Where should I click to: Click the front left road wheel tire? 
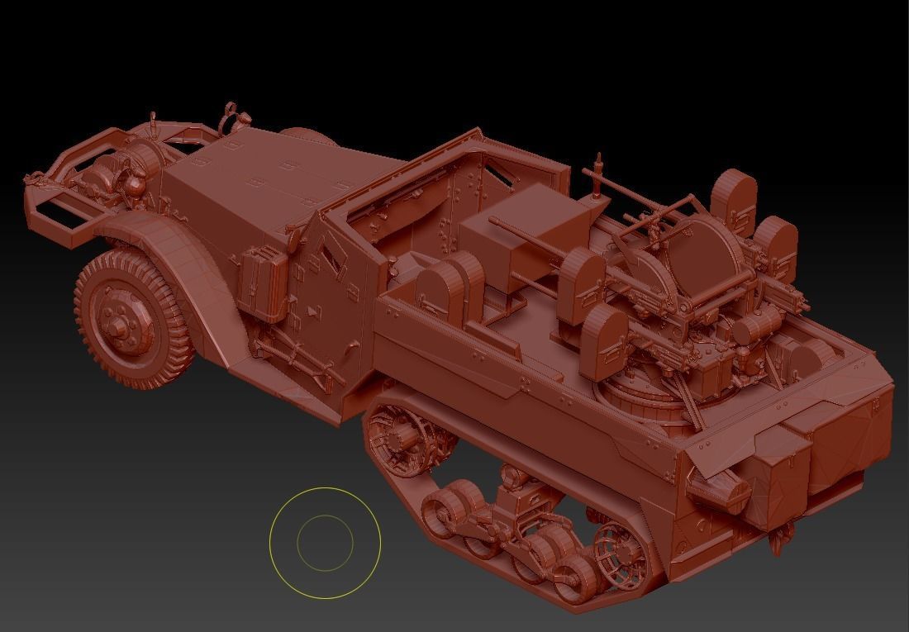(133, 318)
